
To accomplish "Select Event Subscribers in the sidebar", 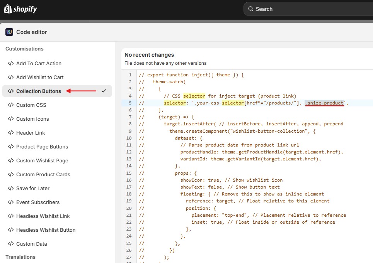I will point(38,202).
